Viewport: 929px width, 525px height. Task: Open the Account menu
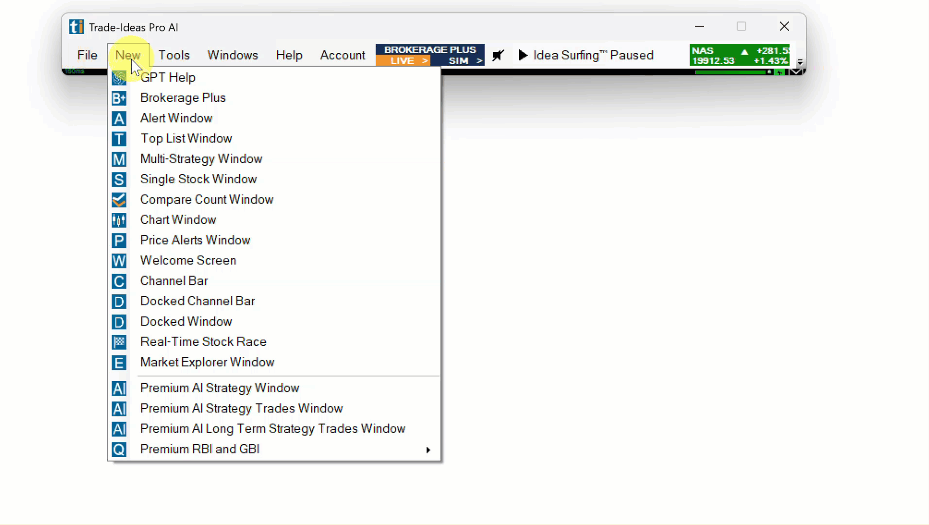(343, 55)
